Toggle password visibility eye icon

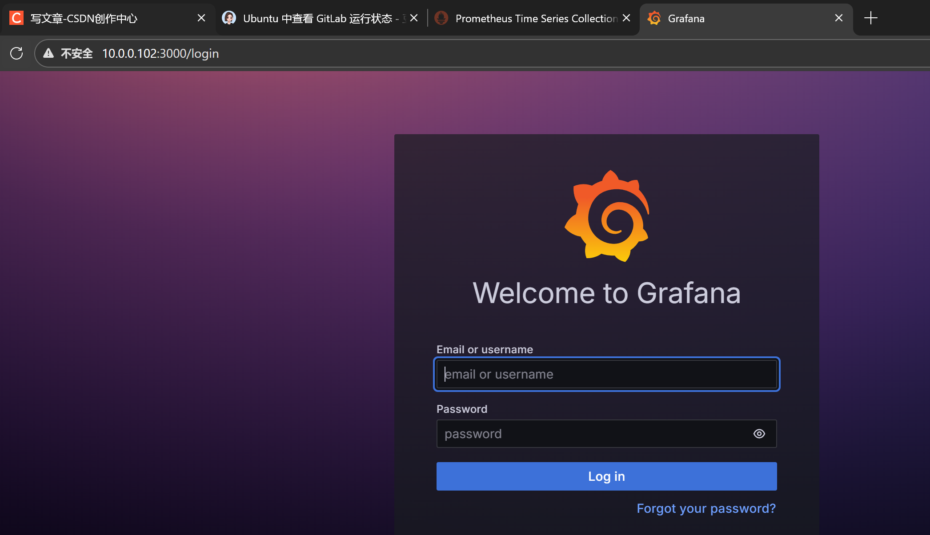pos(759,434)
